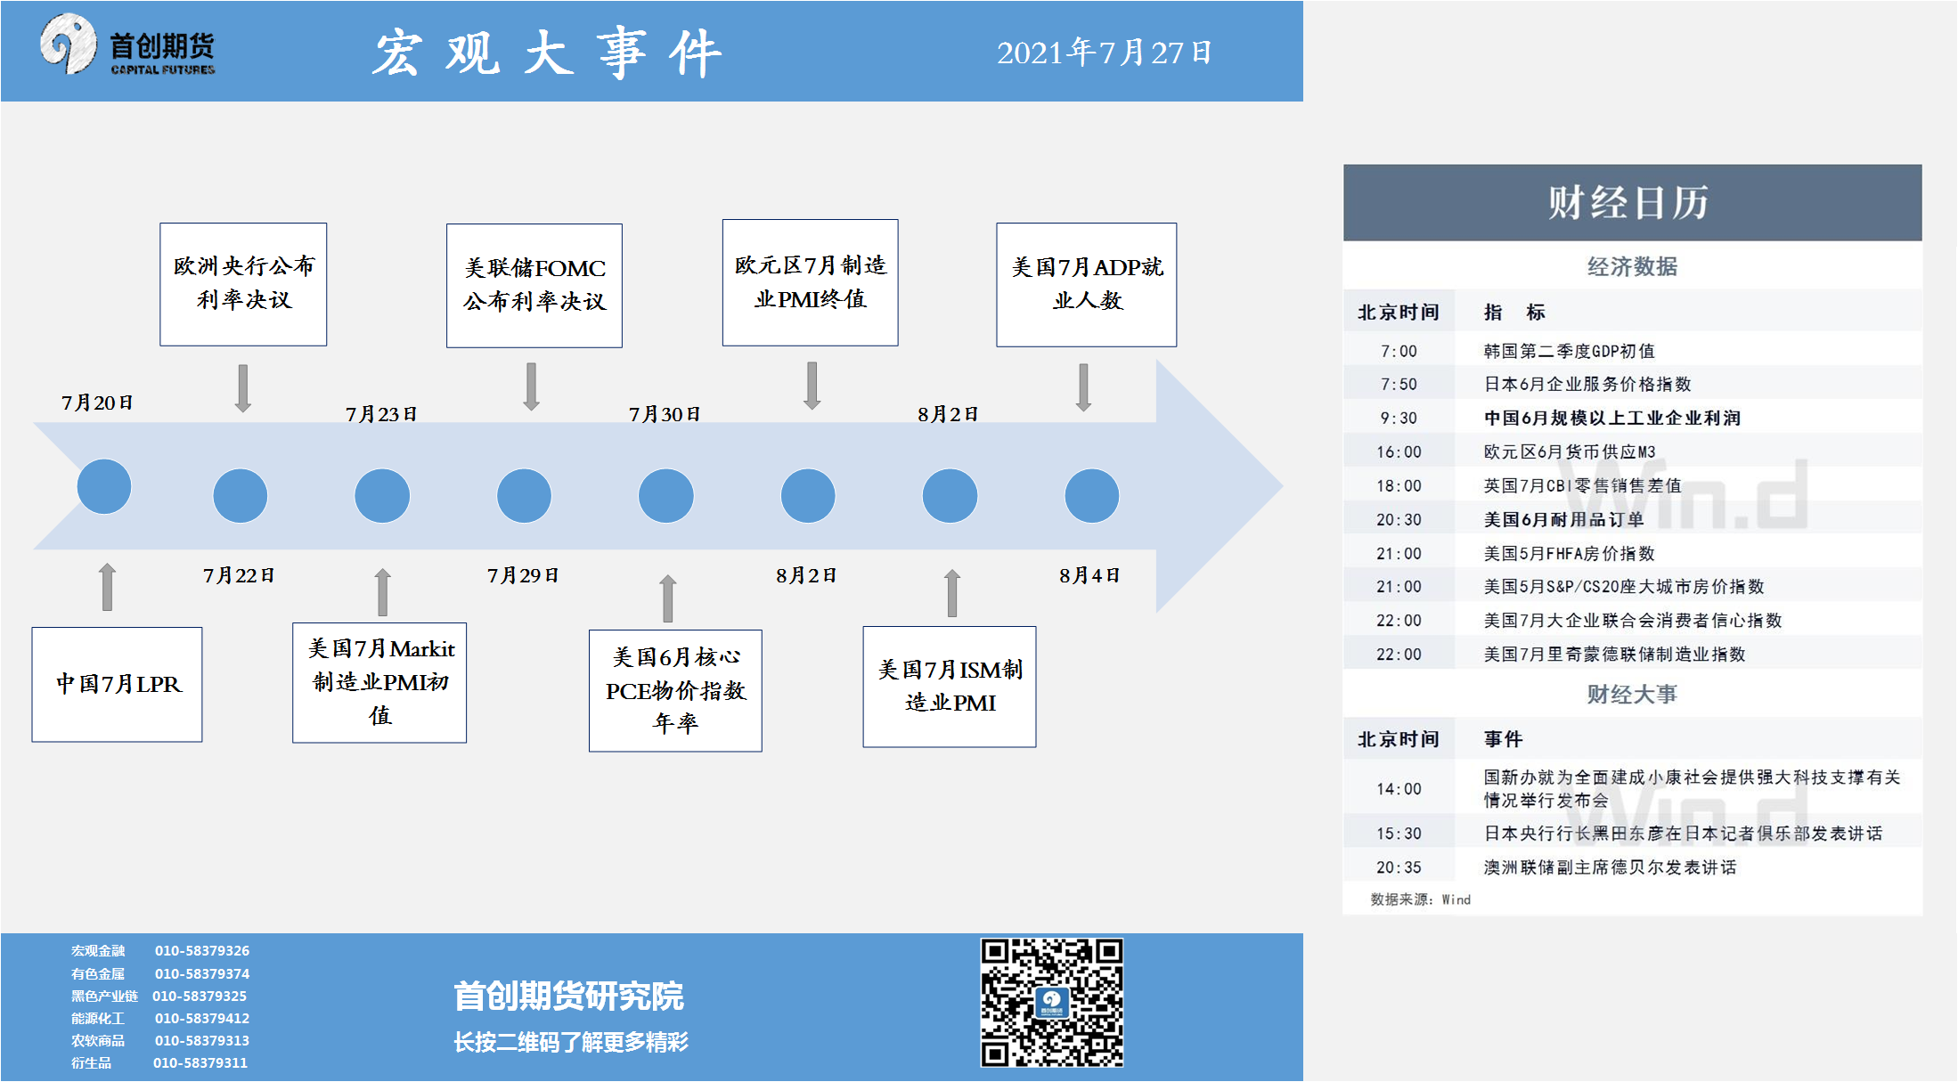This screenshot has height=1082, width=1958.
Task: Select the 7:00 韩国第二季度GDP初值 row
Action: [x=1632, y=351]
